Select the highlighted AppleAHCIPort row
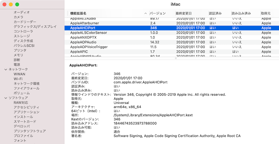This screenshot has width=279, height=144. click(x=172, y=28)
